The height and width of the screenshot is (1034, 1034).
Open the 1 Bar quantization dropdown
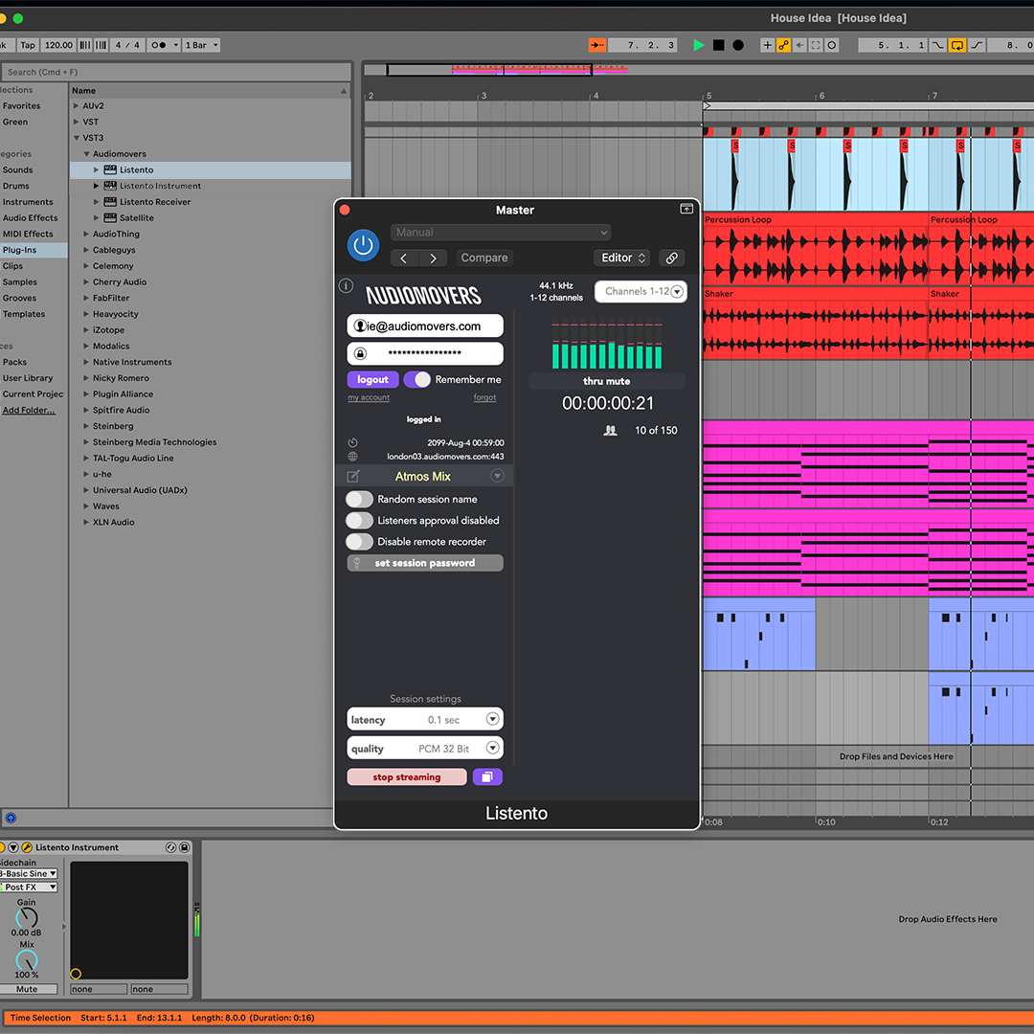202,45
